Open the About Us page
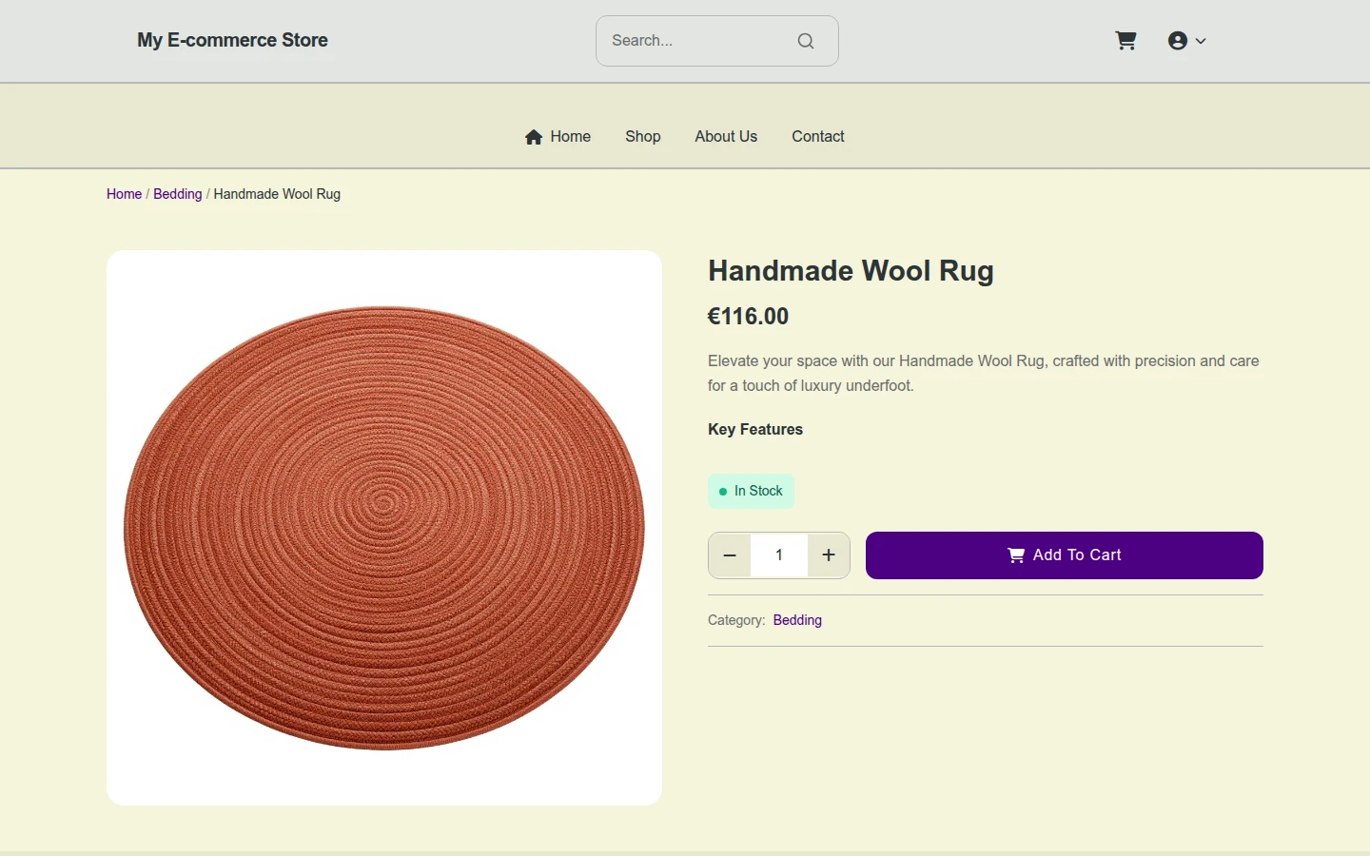This screenshot has height=856, width=1370. [x=726, y=137]
